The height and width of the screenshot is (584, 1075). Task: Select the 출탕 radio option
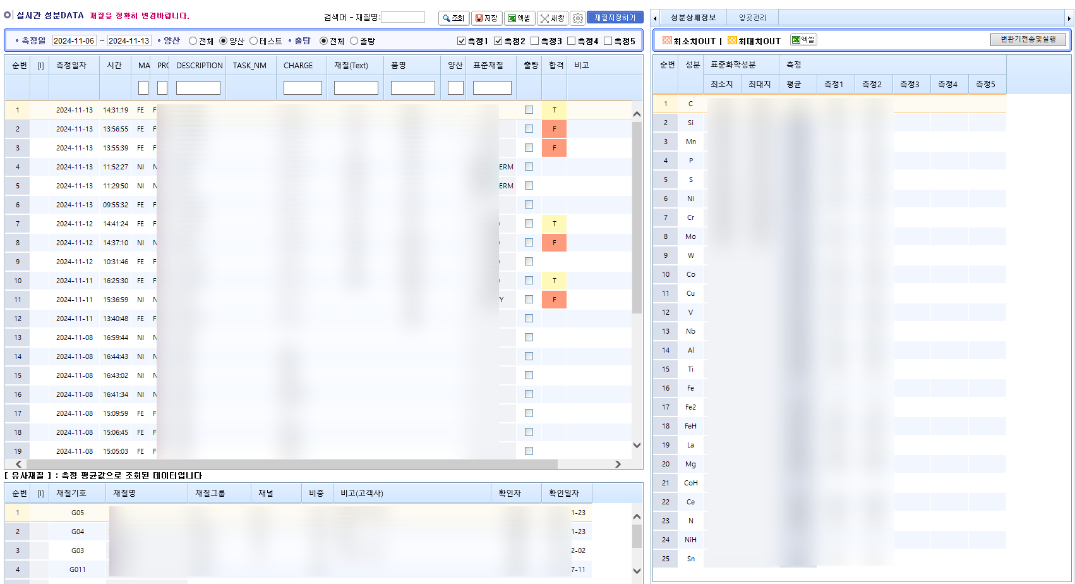pyautogui.click(x=354, y=41)
